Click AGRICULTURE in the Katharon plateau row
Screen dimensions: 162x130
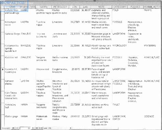[152, 81]
